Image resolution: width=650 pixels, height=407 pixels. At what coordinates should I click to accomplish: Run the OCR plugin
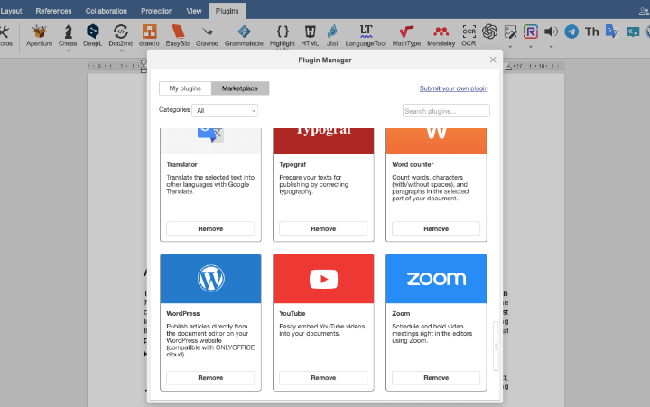click(469, 35)
